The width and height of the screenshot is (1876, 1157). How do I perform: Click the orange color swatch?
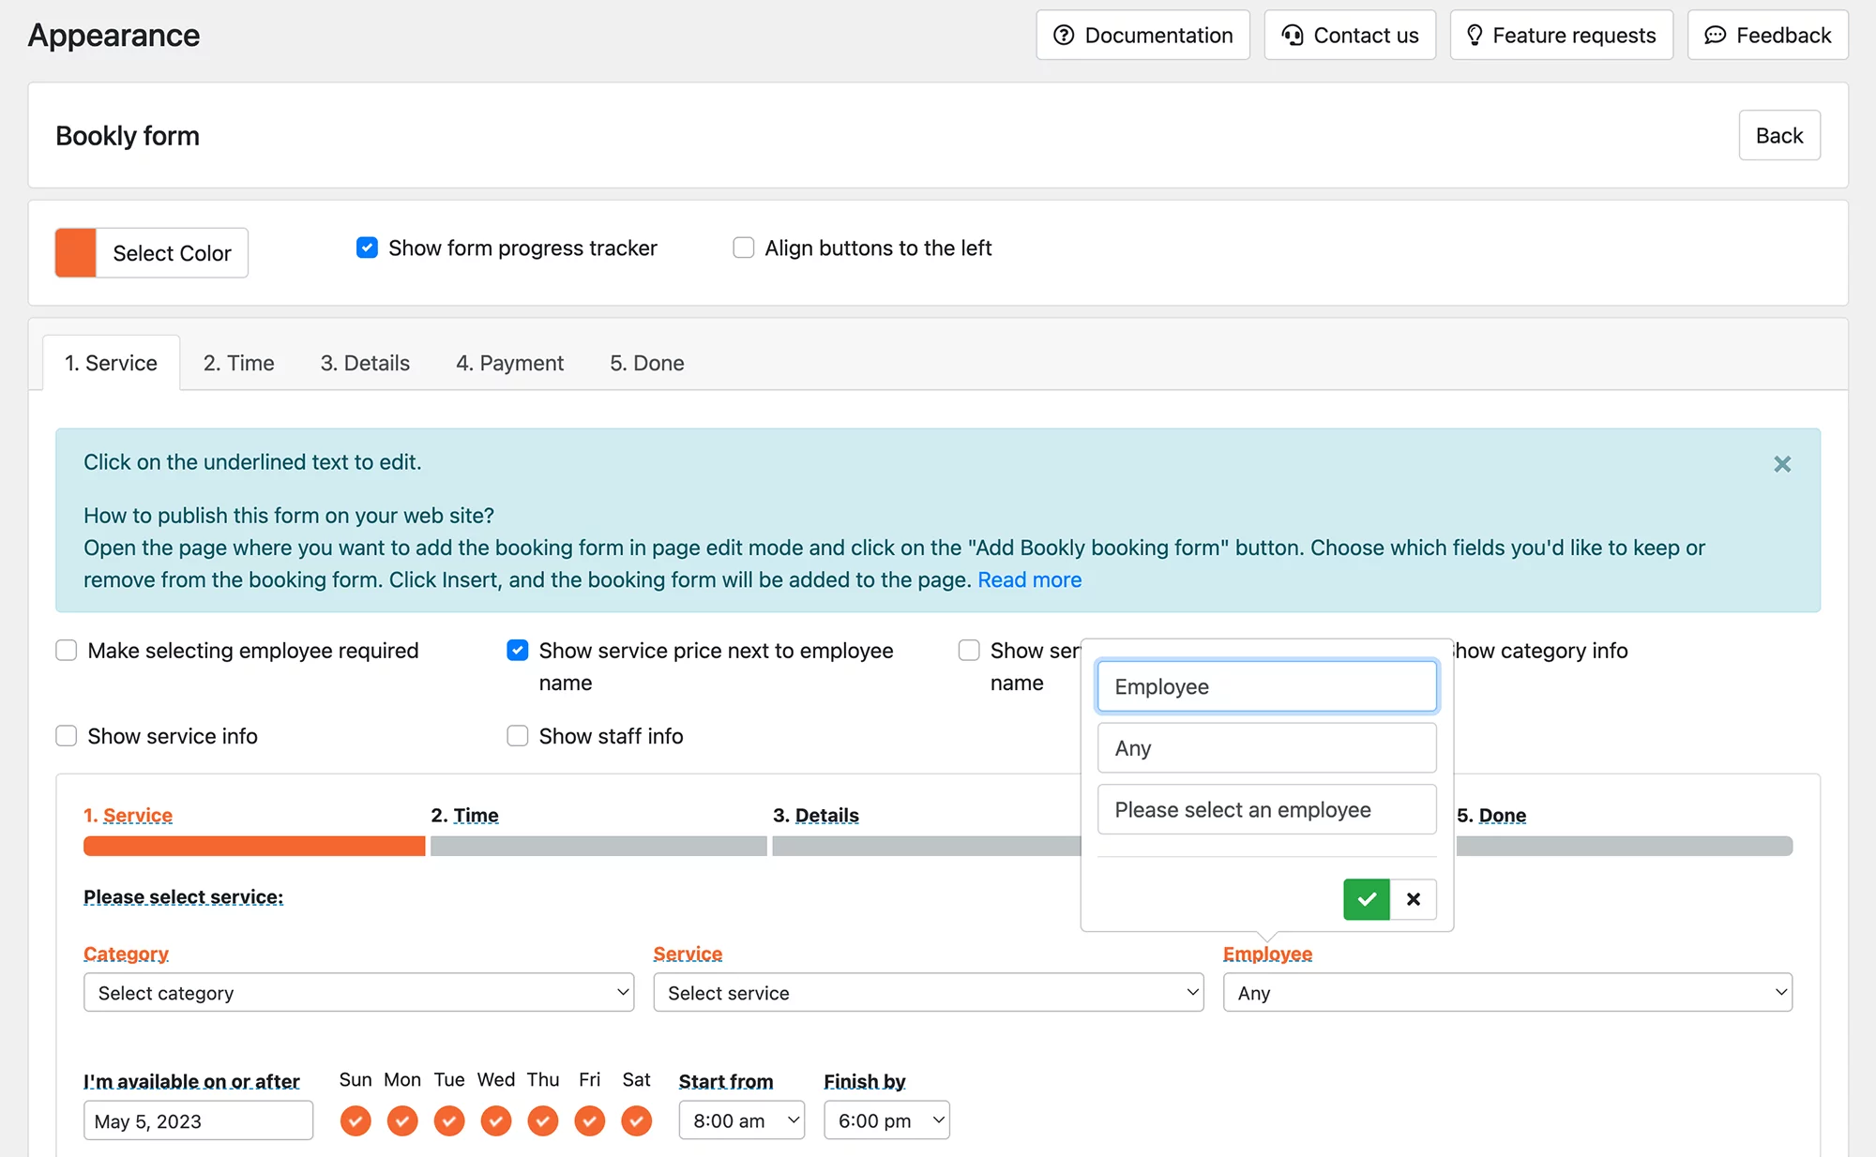76,253
